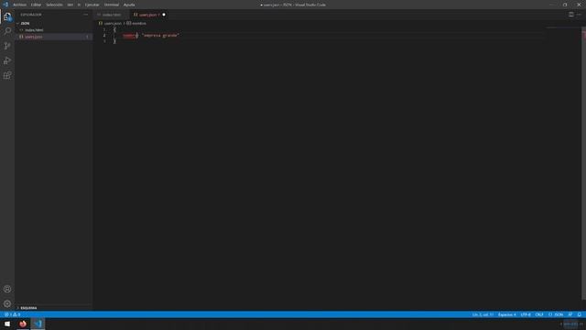This screenshot has width=586, height=330.
Task: Open index.html in the Explorer tree
Action: (34, 30)
